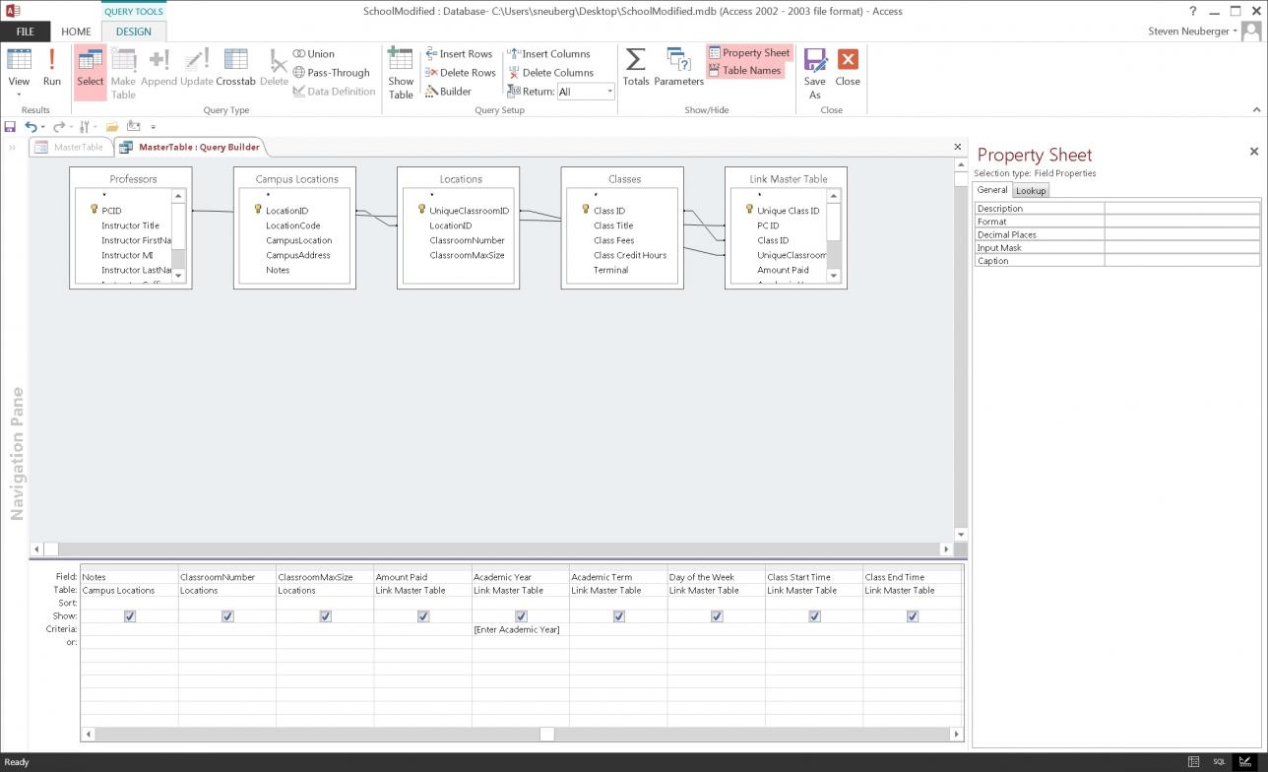
Task: Choose Crosstab query type
Action: click(x=235, y=69)
